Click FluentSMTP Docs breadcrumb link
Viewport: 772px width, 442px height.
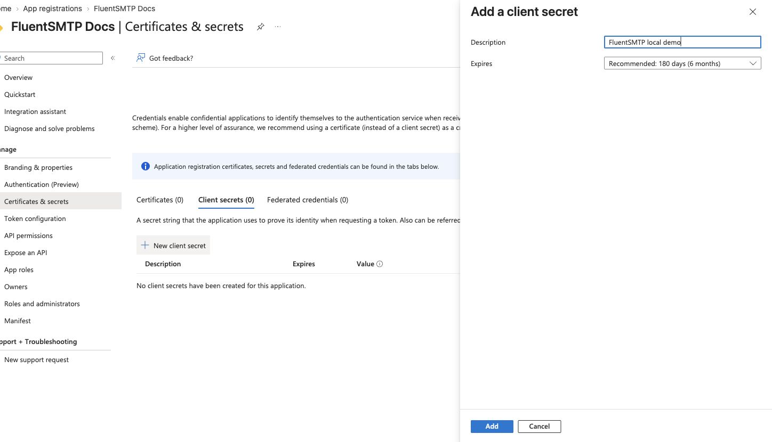click(124, 9)
